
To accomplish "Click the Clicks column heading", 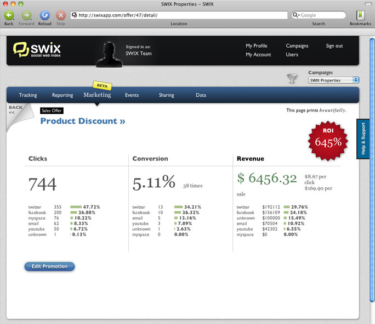I will 38,159.
